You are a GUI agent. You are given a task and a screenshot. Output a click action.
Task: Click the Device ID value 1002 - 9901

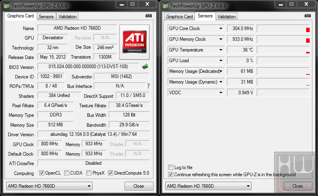pyautogui.click(x=51, y=76)
